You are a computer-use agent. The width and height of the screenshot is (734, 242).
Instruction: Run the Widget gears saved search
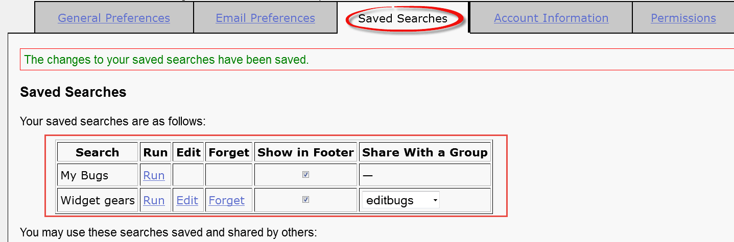[154, 201]
